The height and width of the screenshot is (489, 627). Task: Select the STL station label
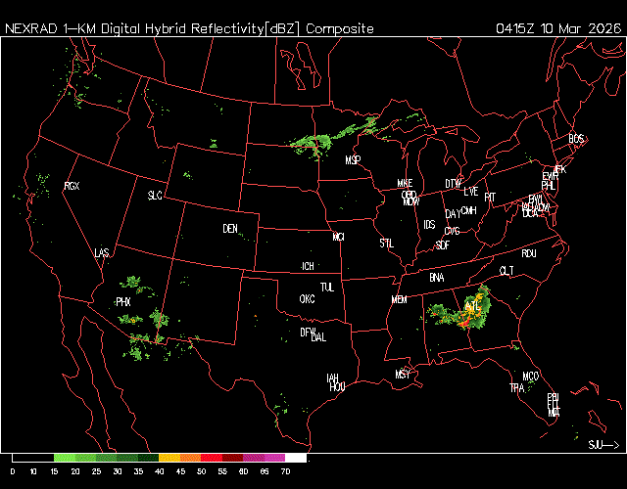tap(387, 242)
